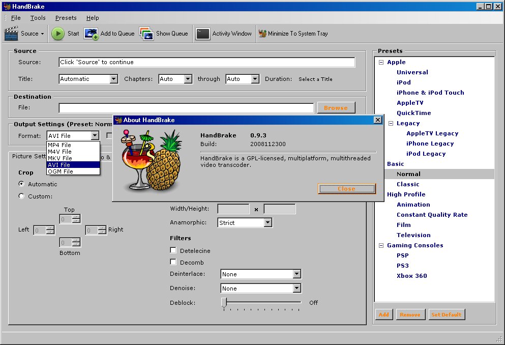Screen dimensions: 505x345
Task: Open the File menu
Action: (16, 18)
